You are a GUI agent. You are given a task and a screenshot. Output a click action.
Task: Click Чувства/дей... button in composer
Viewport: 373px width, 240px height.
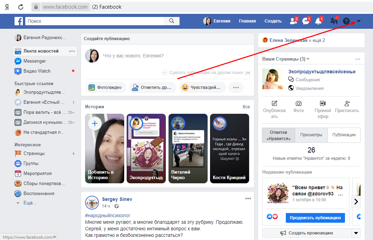click(202, 87)
